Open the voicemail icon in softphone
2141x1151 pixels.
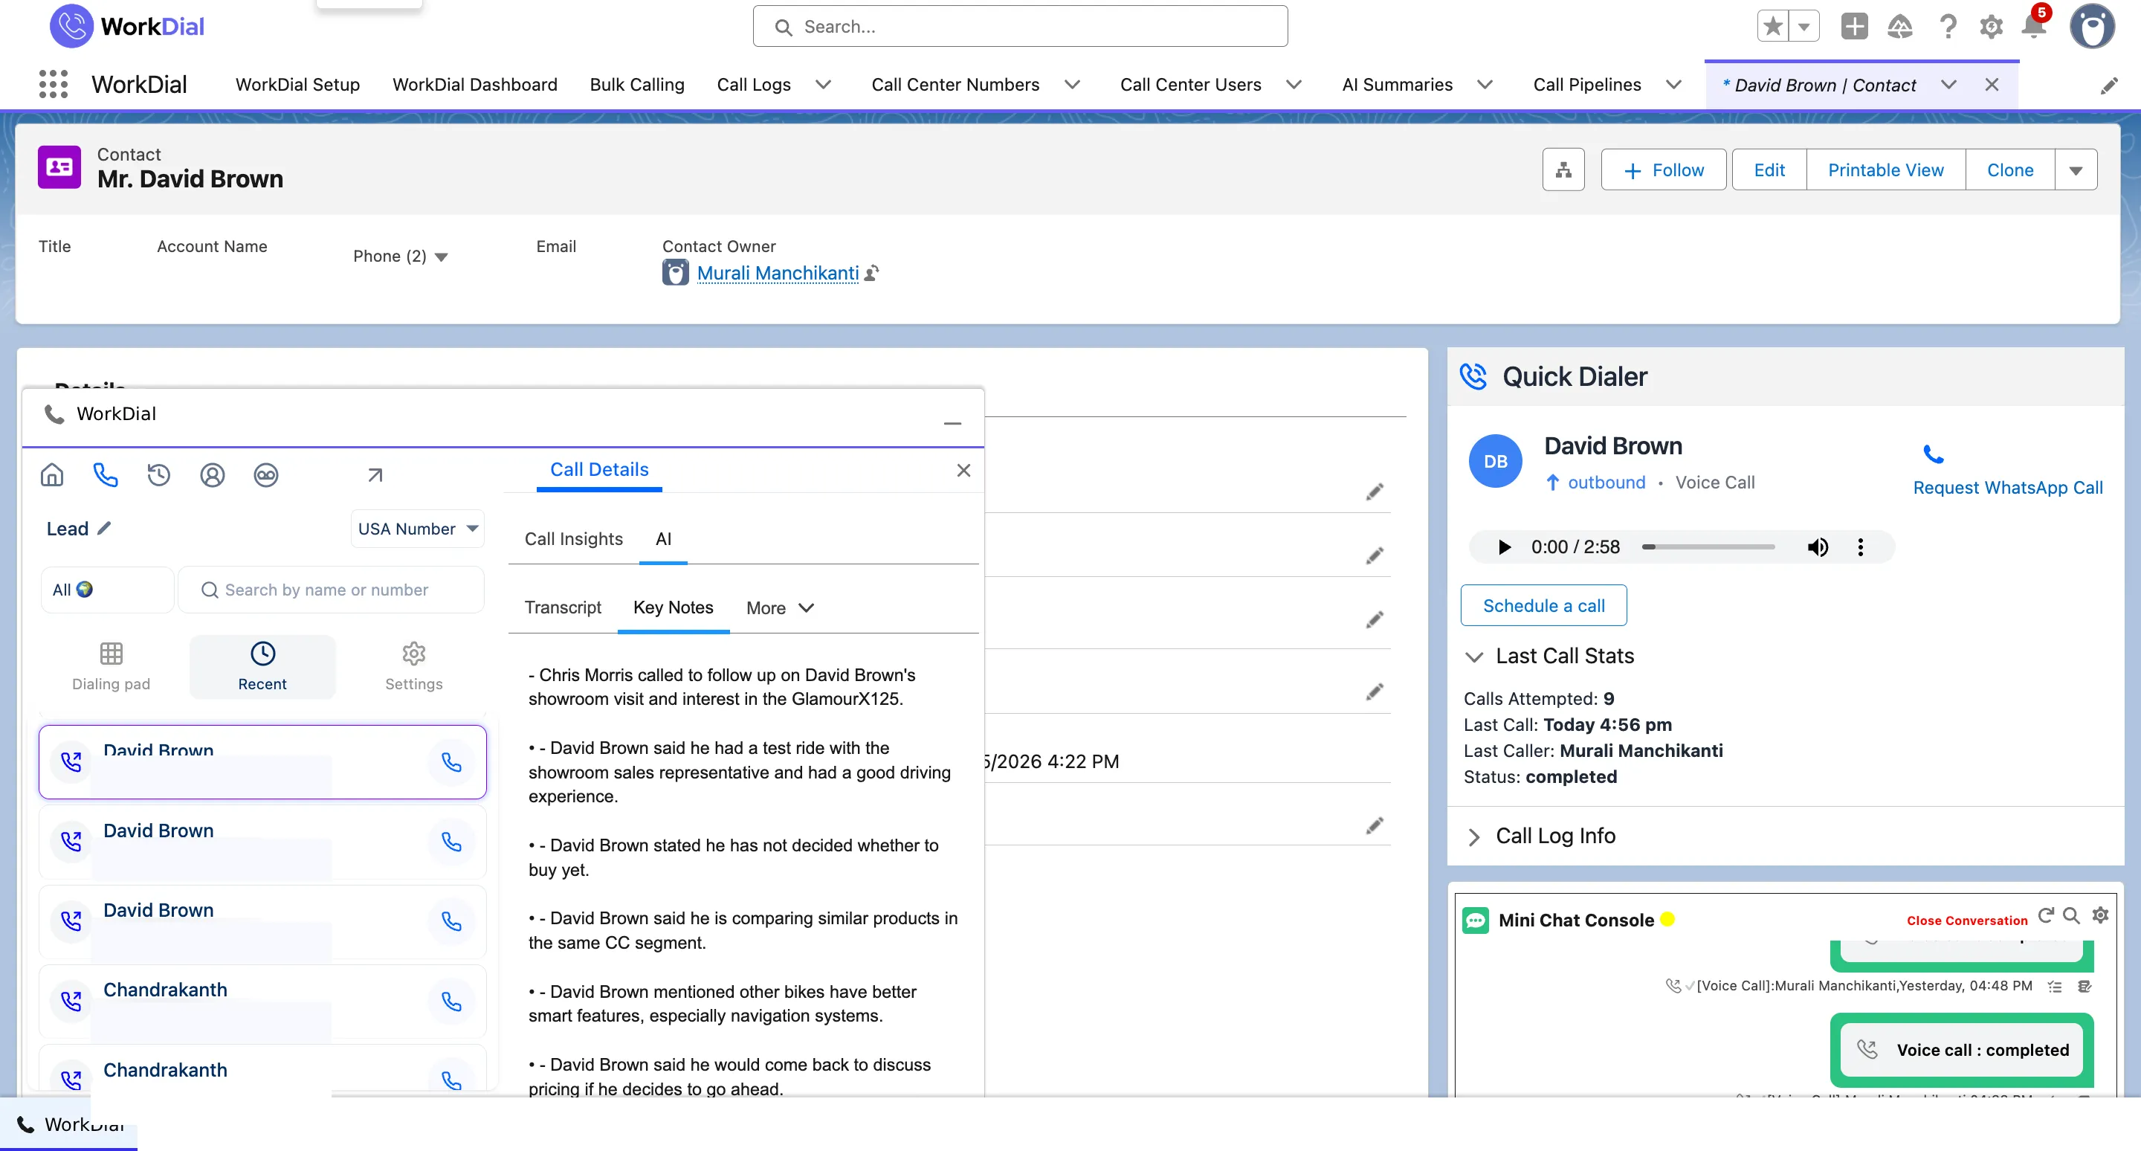pos(266,474)
